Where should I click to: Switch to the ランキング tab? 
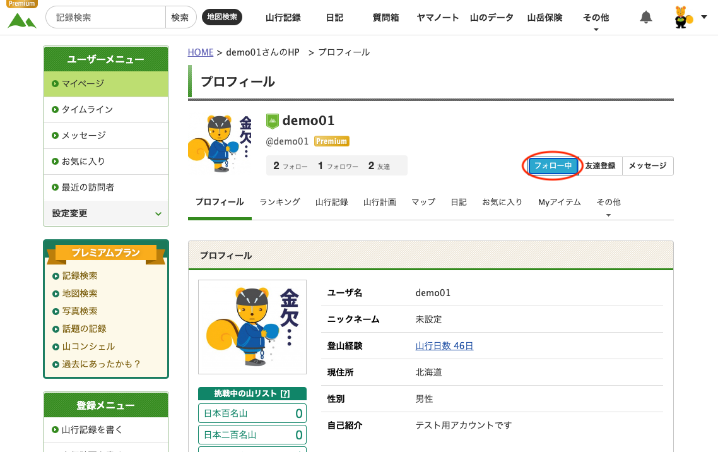click(280, 203)
